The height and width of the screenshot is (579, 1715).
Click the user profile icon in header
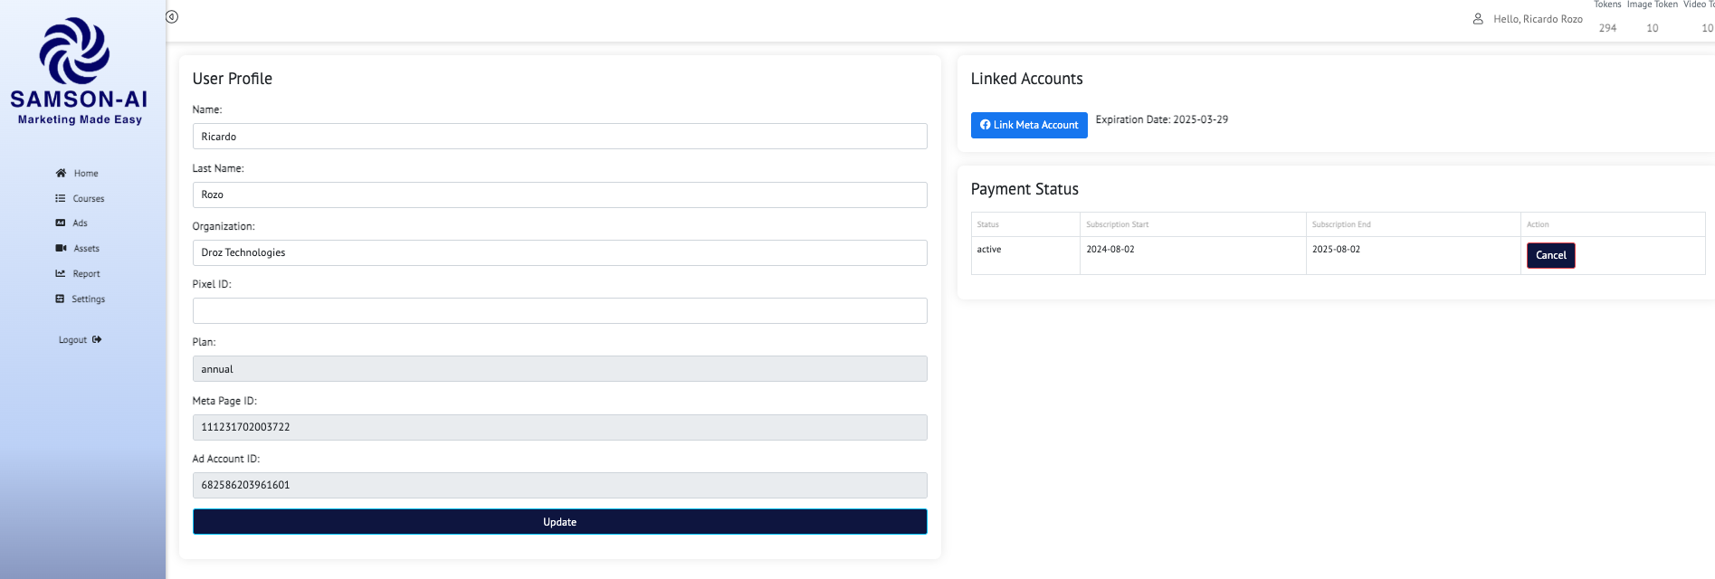pyautogui.click(x=1478, y=19)
